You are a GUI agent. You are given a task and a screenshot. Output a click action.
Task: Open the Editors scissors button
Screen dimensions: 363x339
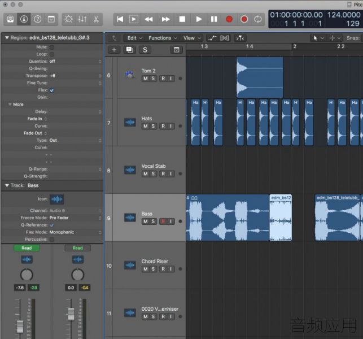coord(96,19)
